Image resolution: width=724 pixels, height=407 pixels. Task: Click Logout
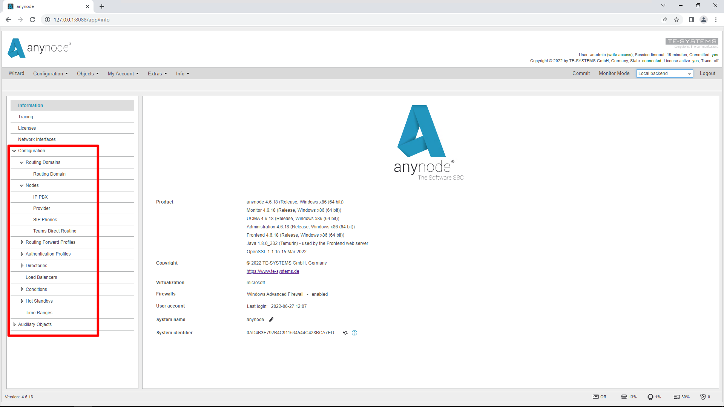tap(707, 73)
